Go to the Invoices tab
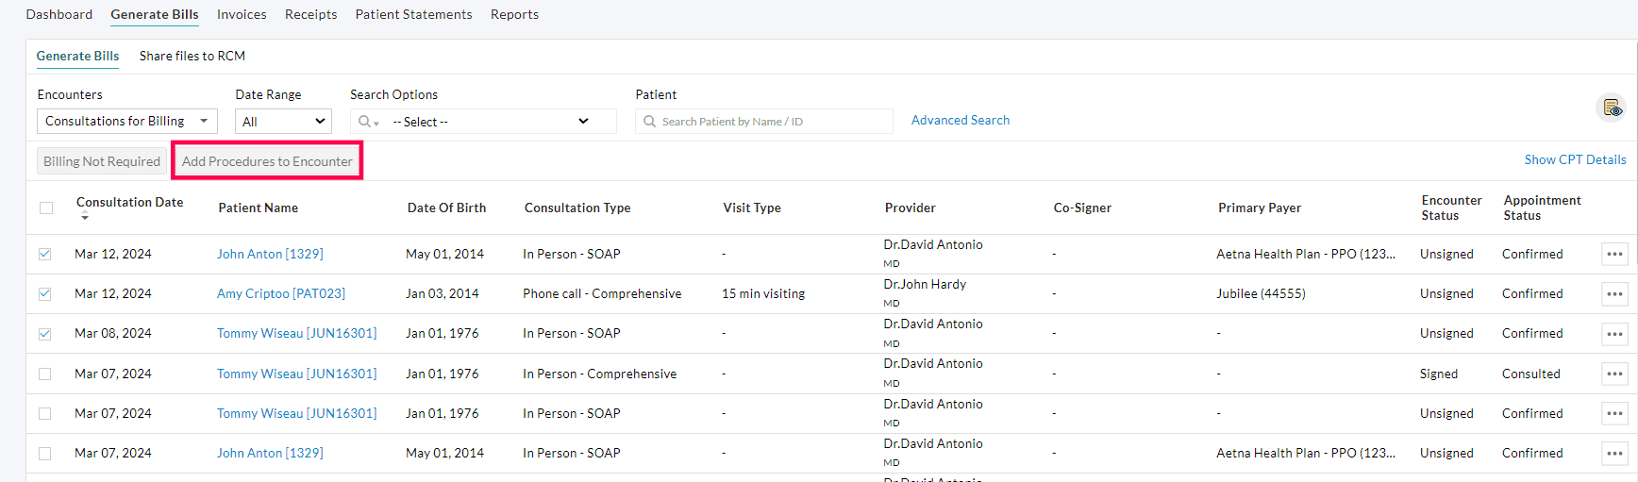Image resolution: width=1638 pixels, height=482 pixels. 242,14
